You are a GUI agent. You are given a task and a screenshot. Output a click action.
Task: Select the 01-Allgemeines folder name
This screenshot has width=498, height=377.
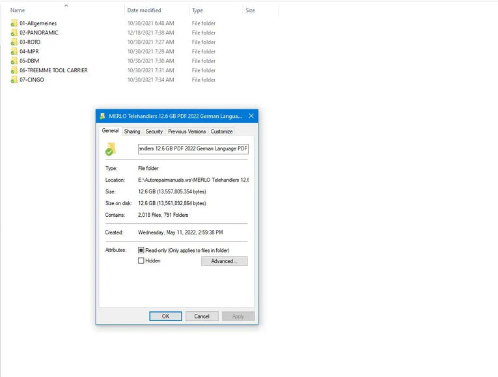click(38, 23)
